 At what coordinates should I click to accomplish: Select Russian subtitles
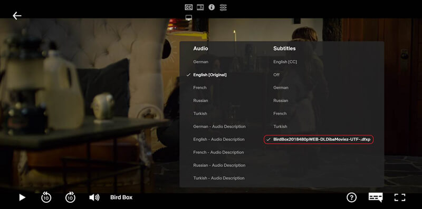pyautogui.click(x=281, y=101)
